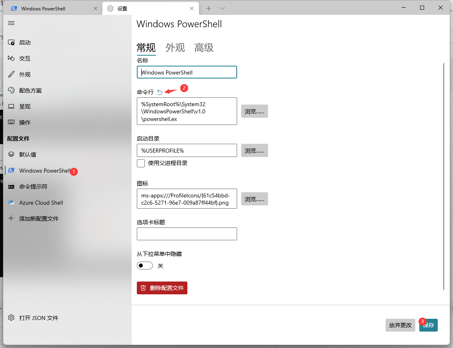Screen dimensions: 453x348
Task: Click the plus icon beside 添加新配置文件
Action: (x=11, y=218)
